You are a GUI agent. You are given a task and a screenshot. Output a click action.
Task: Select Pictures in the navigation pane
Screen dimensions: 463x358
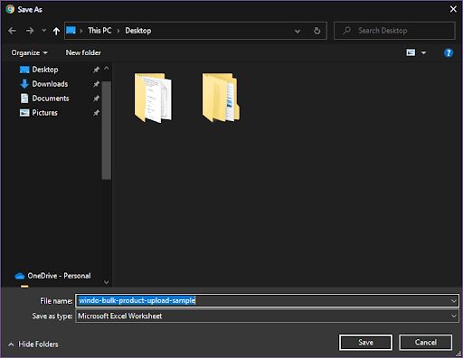[x=45, y=113]
